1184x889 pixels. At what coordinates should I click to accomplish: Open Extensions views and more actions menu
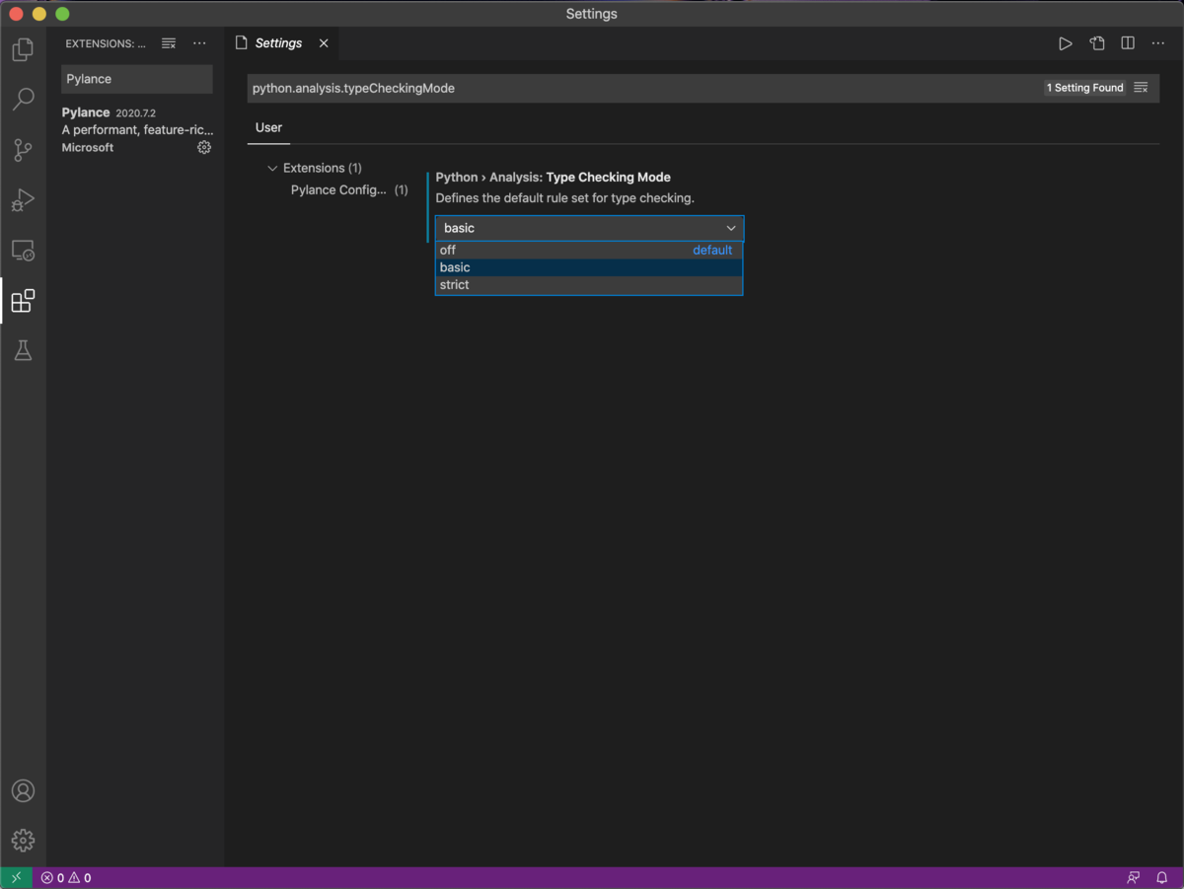199,43
